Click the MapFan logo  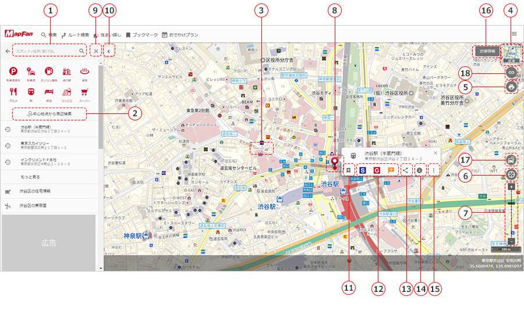coord(19,34)
